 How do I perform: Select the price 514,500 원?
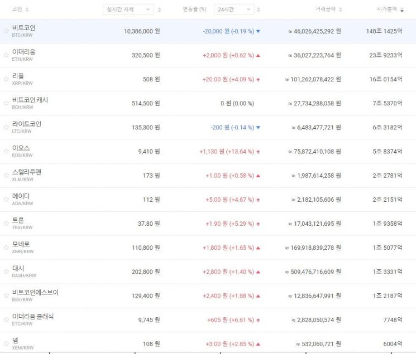(146, 103)
